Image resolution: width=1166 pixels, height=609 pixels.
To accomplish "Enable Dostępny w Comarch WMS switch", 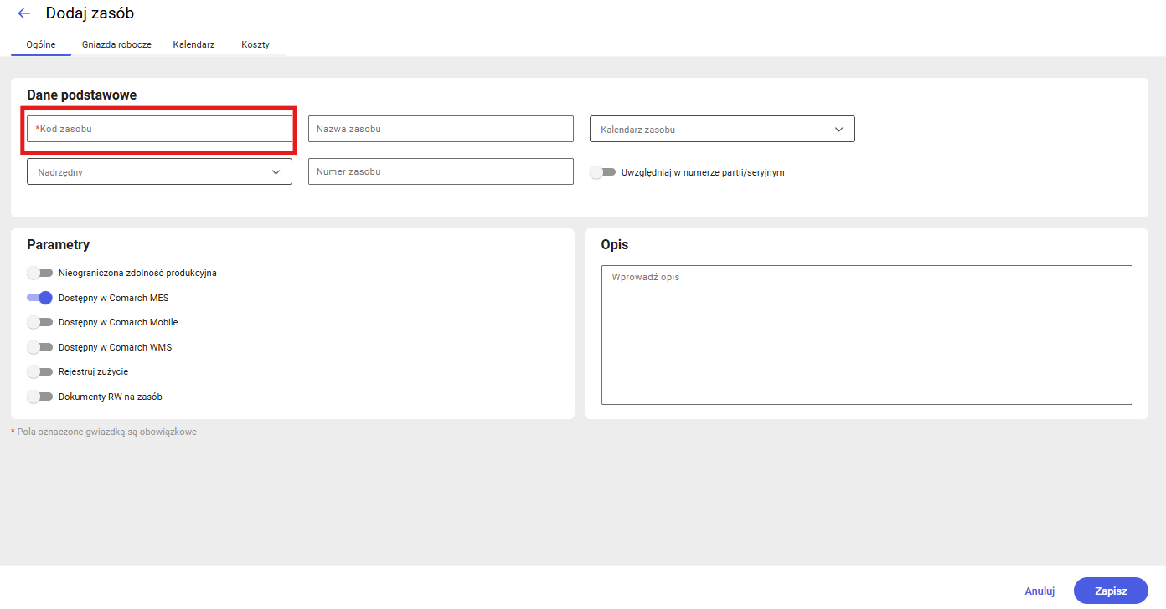I will coord(39,347).
